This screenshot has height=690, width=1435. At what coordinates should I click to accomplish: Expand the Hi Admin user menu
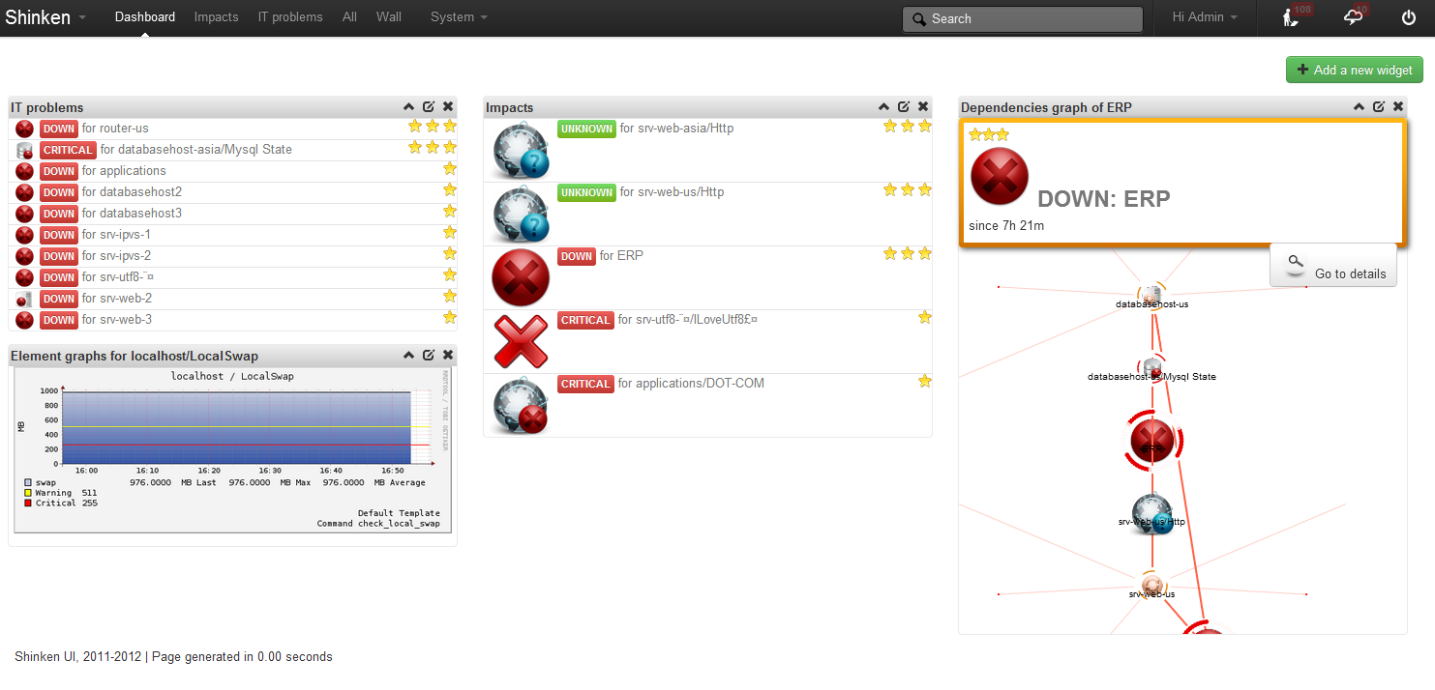pyautogui.click(x=1205, y=17)
